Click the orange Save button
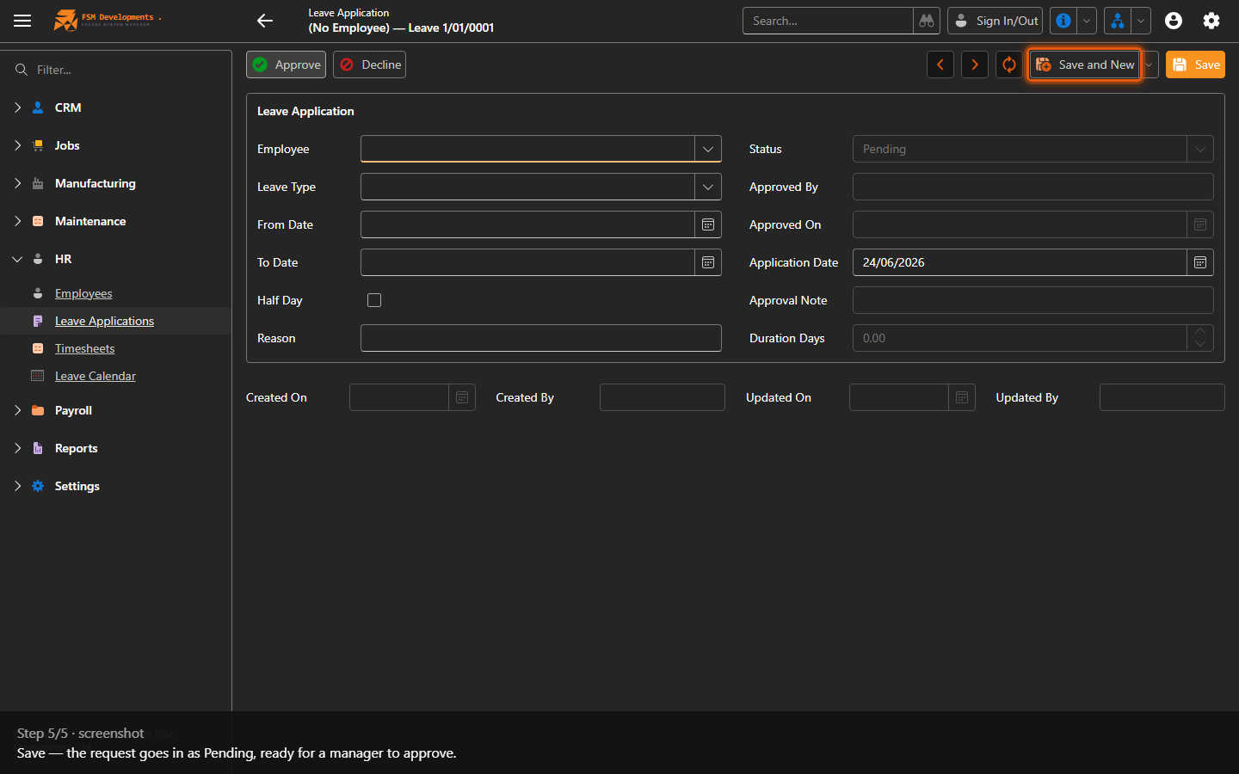Viewport: 1239px width, 774px height. coord(1195,64)
